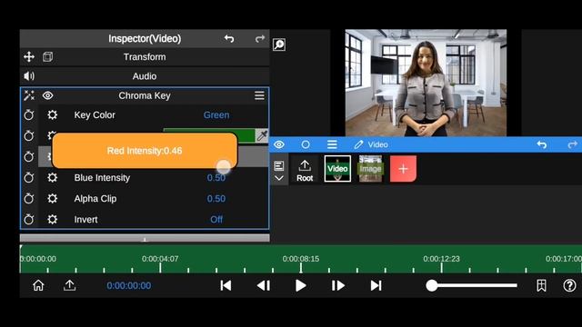Viewport: 582px width, 327px height.
Task: Open the Chroma Key hamburger menu
Action: [259, 95]
